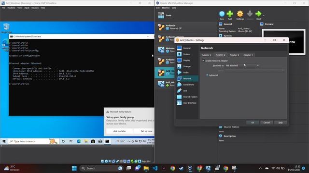Open System category in settings sidebar
This screenshot has width=309, height=173.
(x=187, y=54)
